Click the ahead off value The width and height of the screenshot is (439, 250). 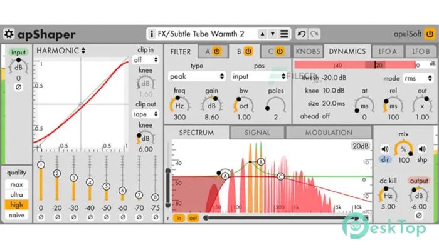(x=325, y=116)
